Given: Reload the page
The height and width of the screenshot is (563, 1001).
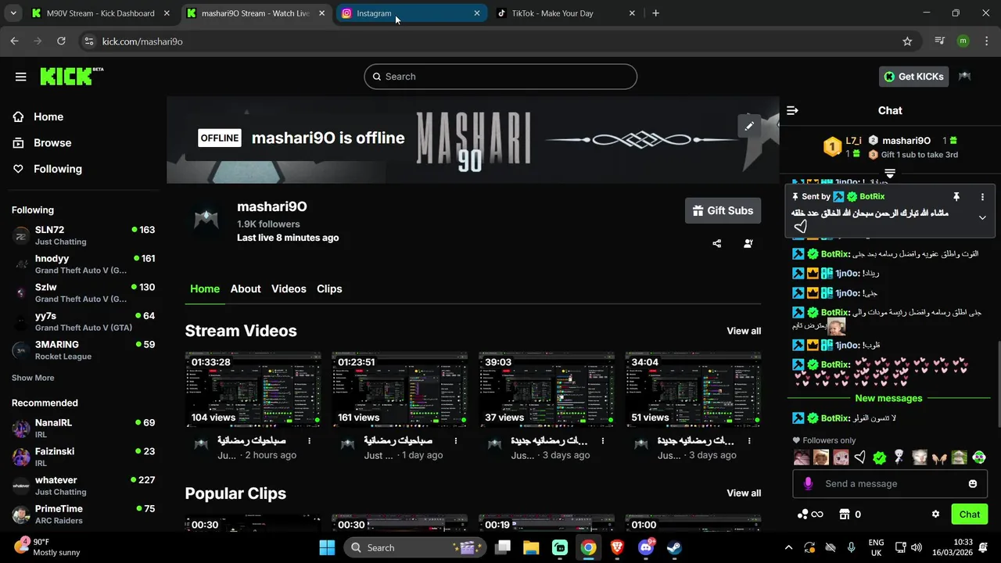Looking at the screenshot, I should click(x=61, y=41).
